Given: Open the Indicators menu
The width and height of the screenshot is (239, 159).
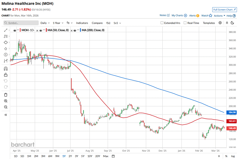Looking at the screenshot, I should click(82, 23).
